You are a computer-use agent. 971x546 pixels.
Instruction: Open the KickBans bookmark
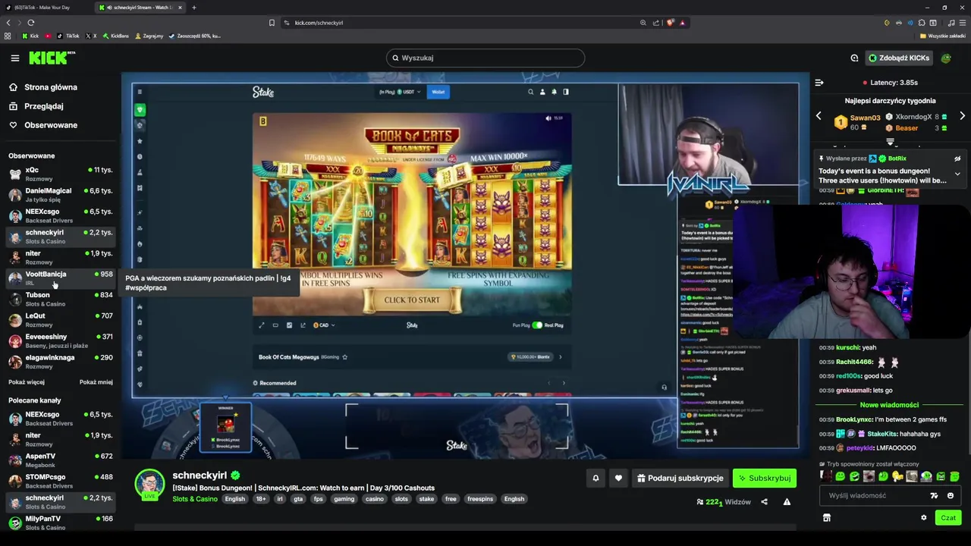[x=115, y=36]
